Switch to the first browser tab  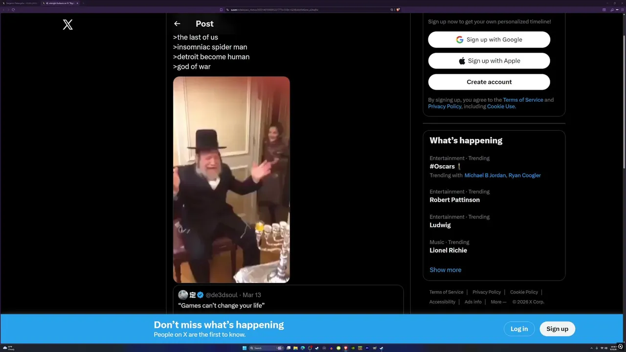click(20, 3)
